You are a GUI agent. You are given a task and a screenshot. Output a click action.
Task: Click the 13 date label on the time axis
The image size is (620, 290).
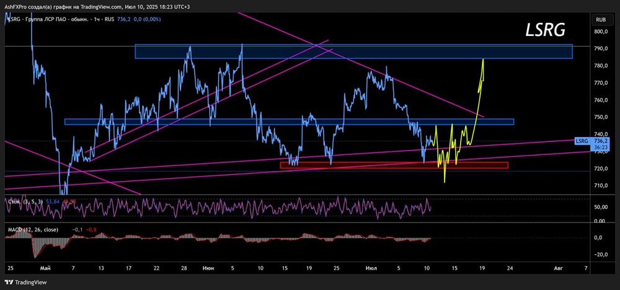[101, 269]
